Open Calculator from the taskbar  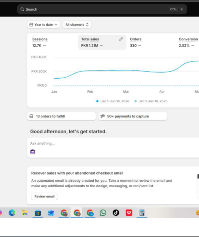click(142, 213)
